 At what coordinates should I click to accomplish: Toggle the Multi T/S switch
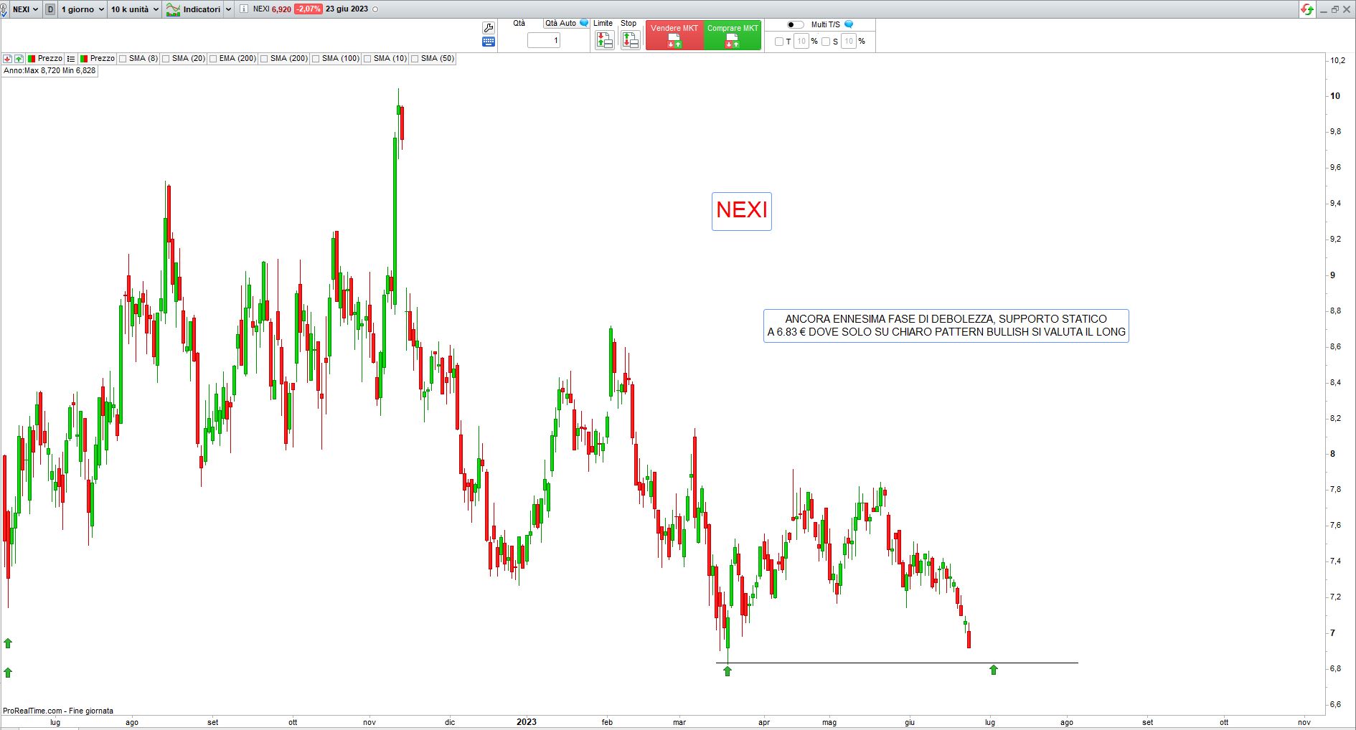pos(795,24)
